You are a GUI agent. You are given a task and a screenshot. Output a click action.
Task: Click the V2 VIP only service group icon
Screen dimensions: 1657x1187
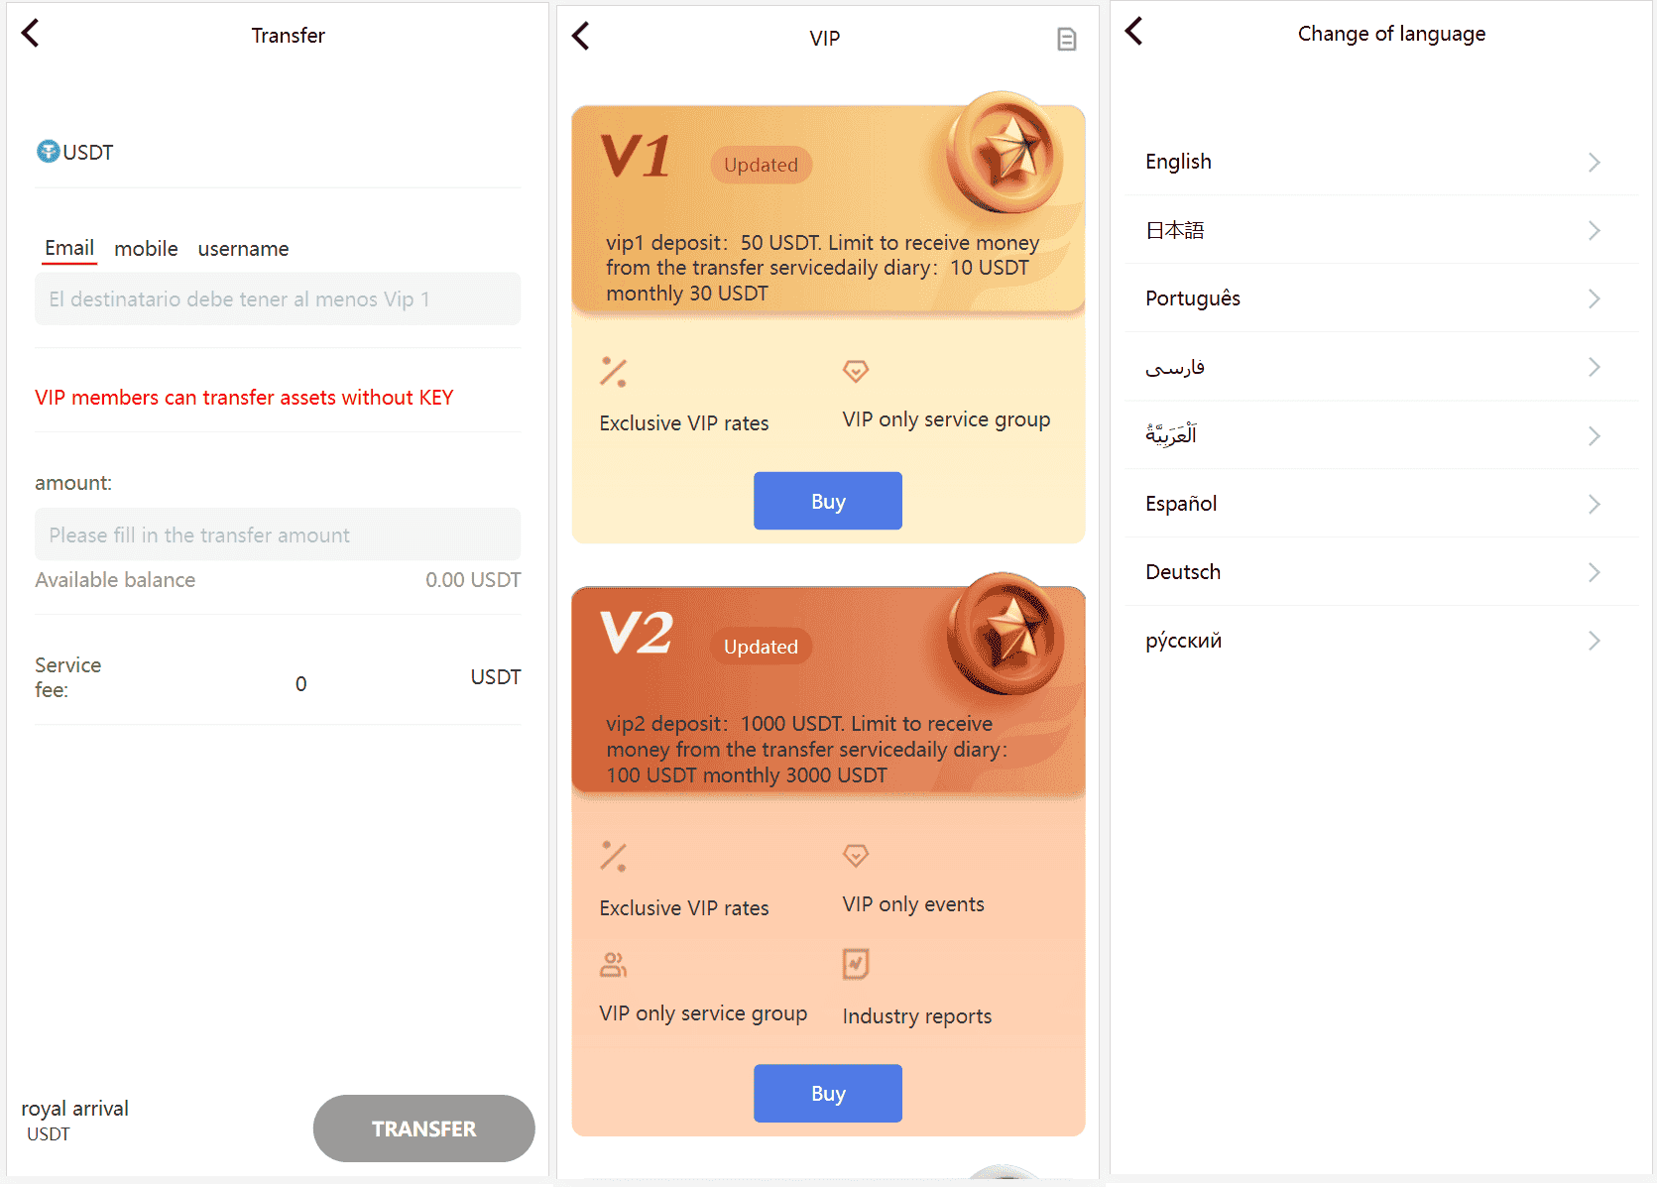click(x=613, y=964)
